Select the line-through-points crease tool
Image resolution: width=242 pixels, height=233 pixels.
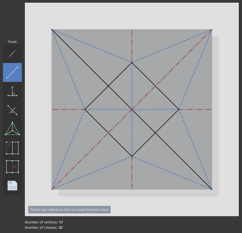pos(12,53)
